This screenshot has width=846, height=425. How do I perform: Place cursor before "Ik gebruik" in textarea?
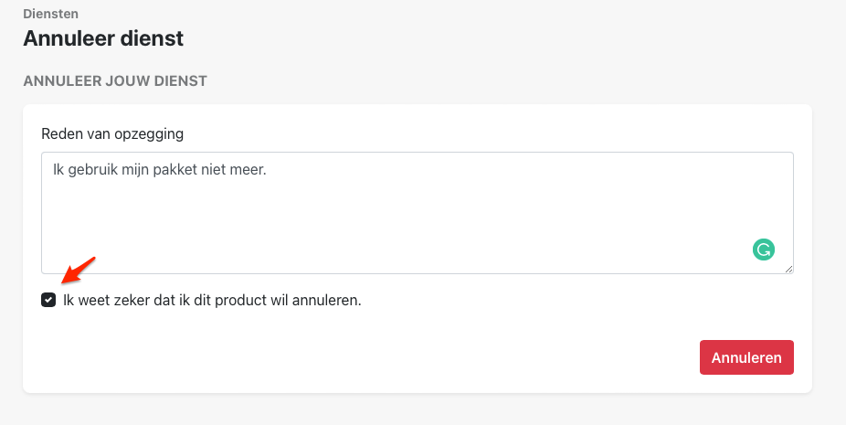pyautogui.click(x=54, y=169)
